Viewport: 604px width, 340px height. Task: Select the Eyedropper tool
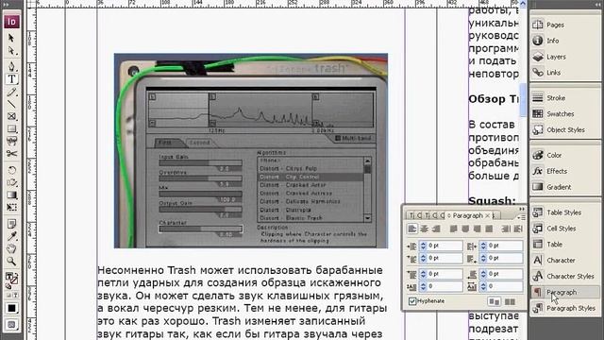click(x=11, y=236)
